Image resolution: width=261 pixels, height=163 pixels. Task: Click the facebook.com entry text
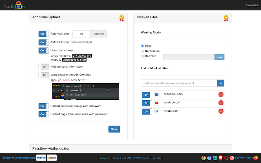(173, 94)
